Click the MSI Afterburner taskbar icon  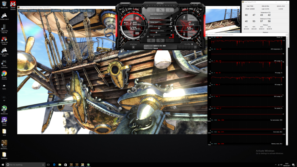coord(88,165)
